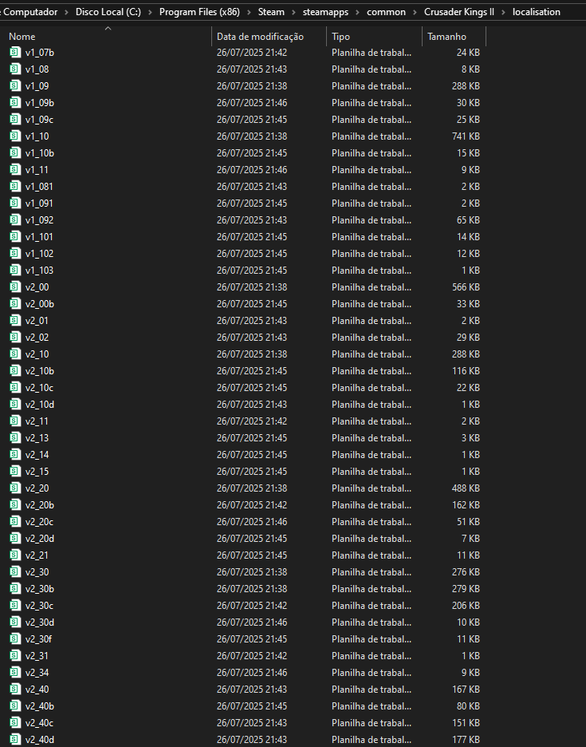
Task: Select file name v2_10b
Action: pyautogui.click(x=40, y=370)
